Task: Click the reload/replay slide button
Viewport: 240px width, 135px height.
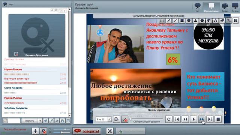Action: click(x=169, y=119)
